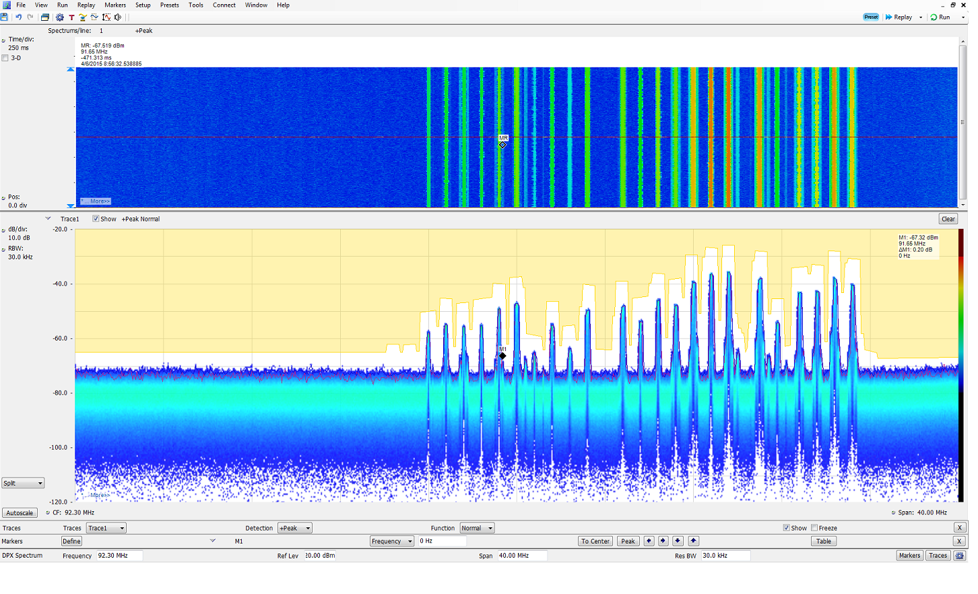Screen dimensions: 978x594
Task: Click the speaker audio icon in toolbar
Action: point(118,17)
